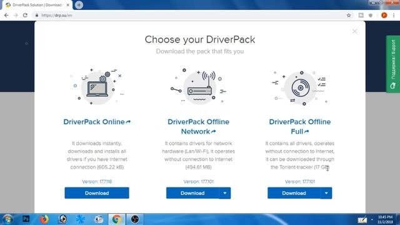Open the Windows Start menu

(x=7, y=219)
